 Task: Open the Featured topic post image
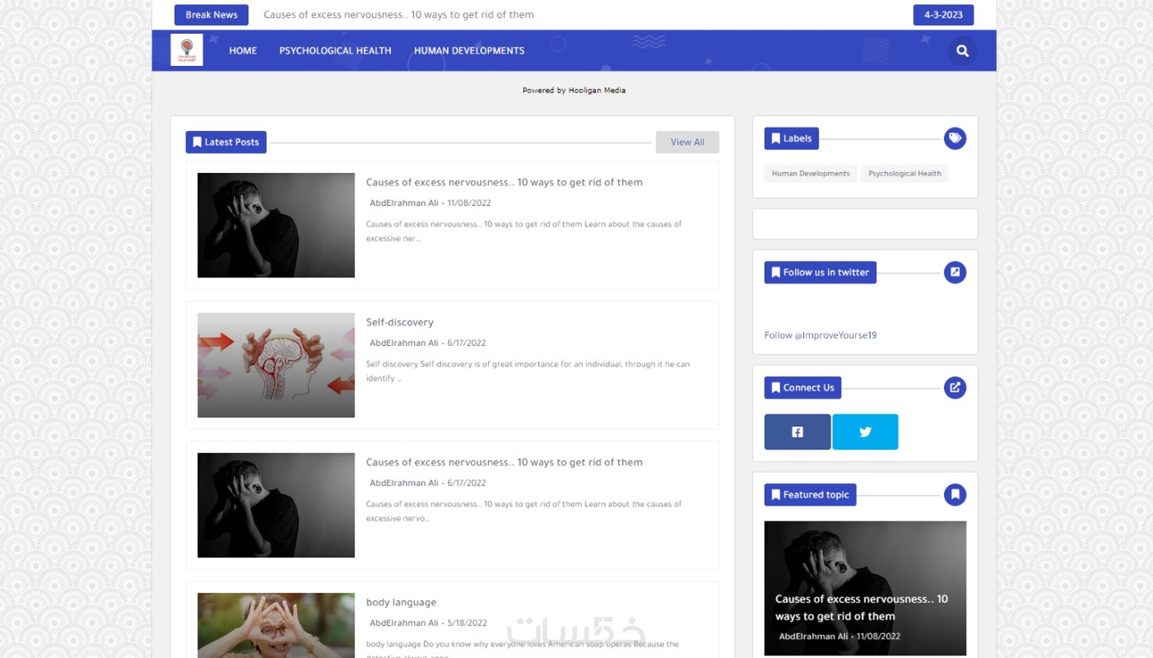[865, 588]
